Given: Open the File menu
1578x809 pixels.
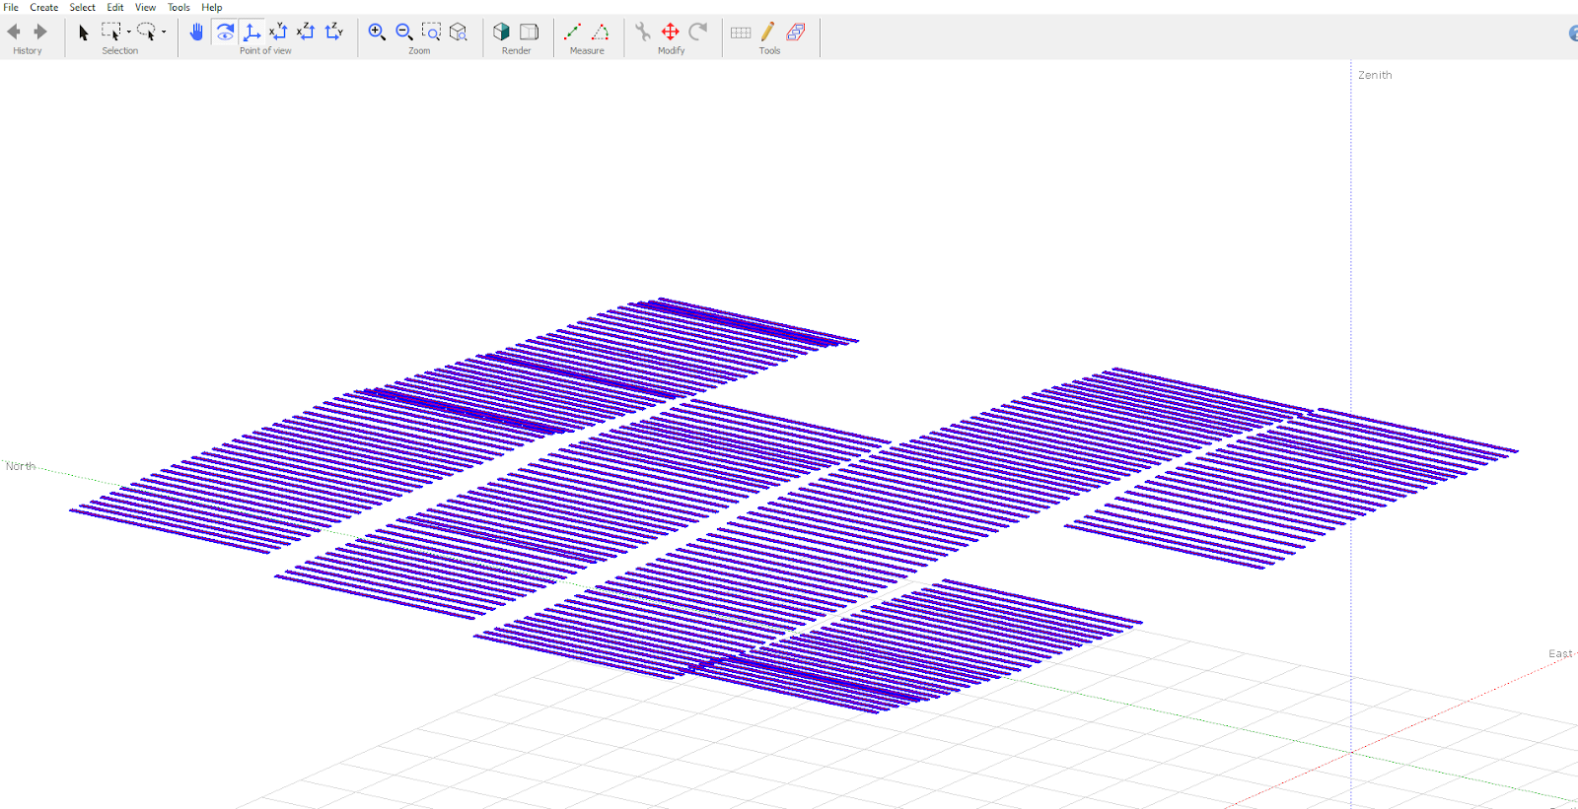Looking at the screenshot, I should [11, 7].
